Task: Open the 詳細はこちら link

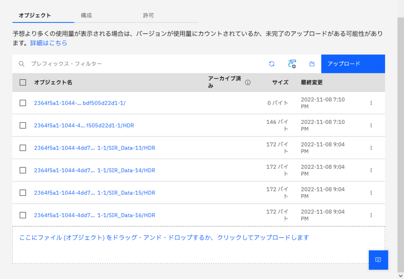Action: (x=49, y=43)
